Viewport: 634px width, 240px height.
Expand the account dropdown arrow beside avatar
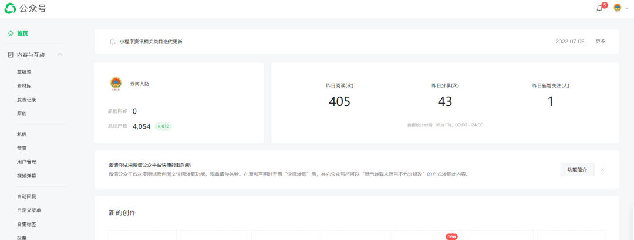tap(627, 8)
